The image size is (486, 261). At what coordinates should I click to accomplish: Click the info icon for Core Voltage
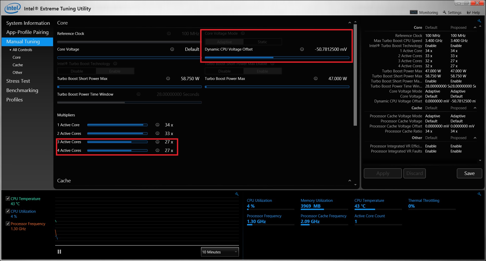[x=172, y=49]
